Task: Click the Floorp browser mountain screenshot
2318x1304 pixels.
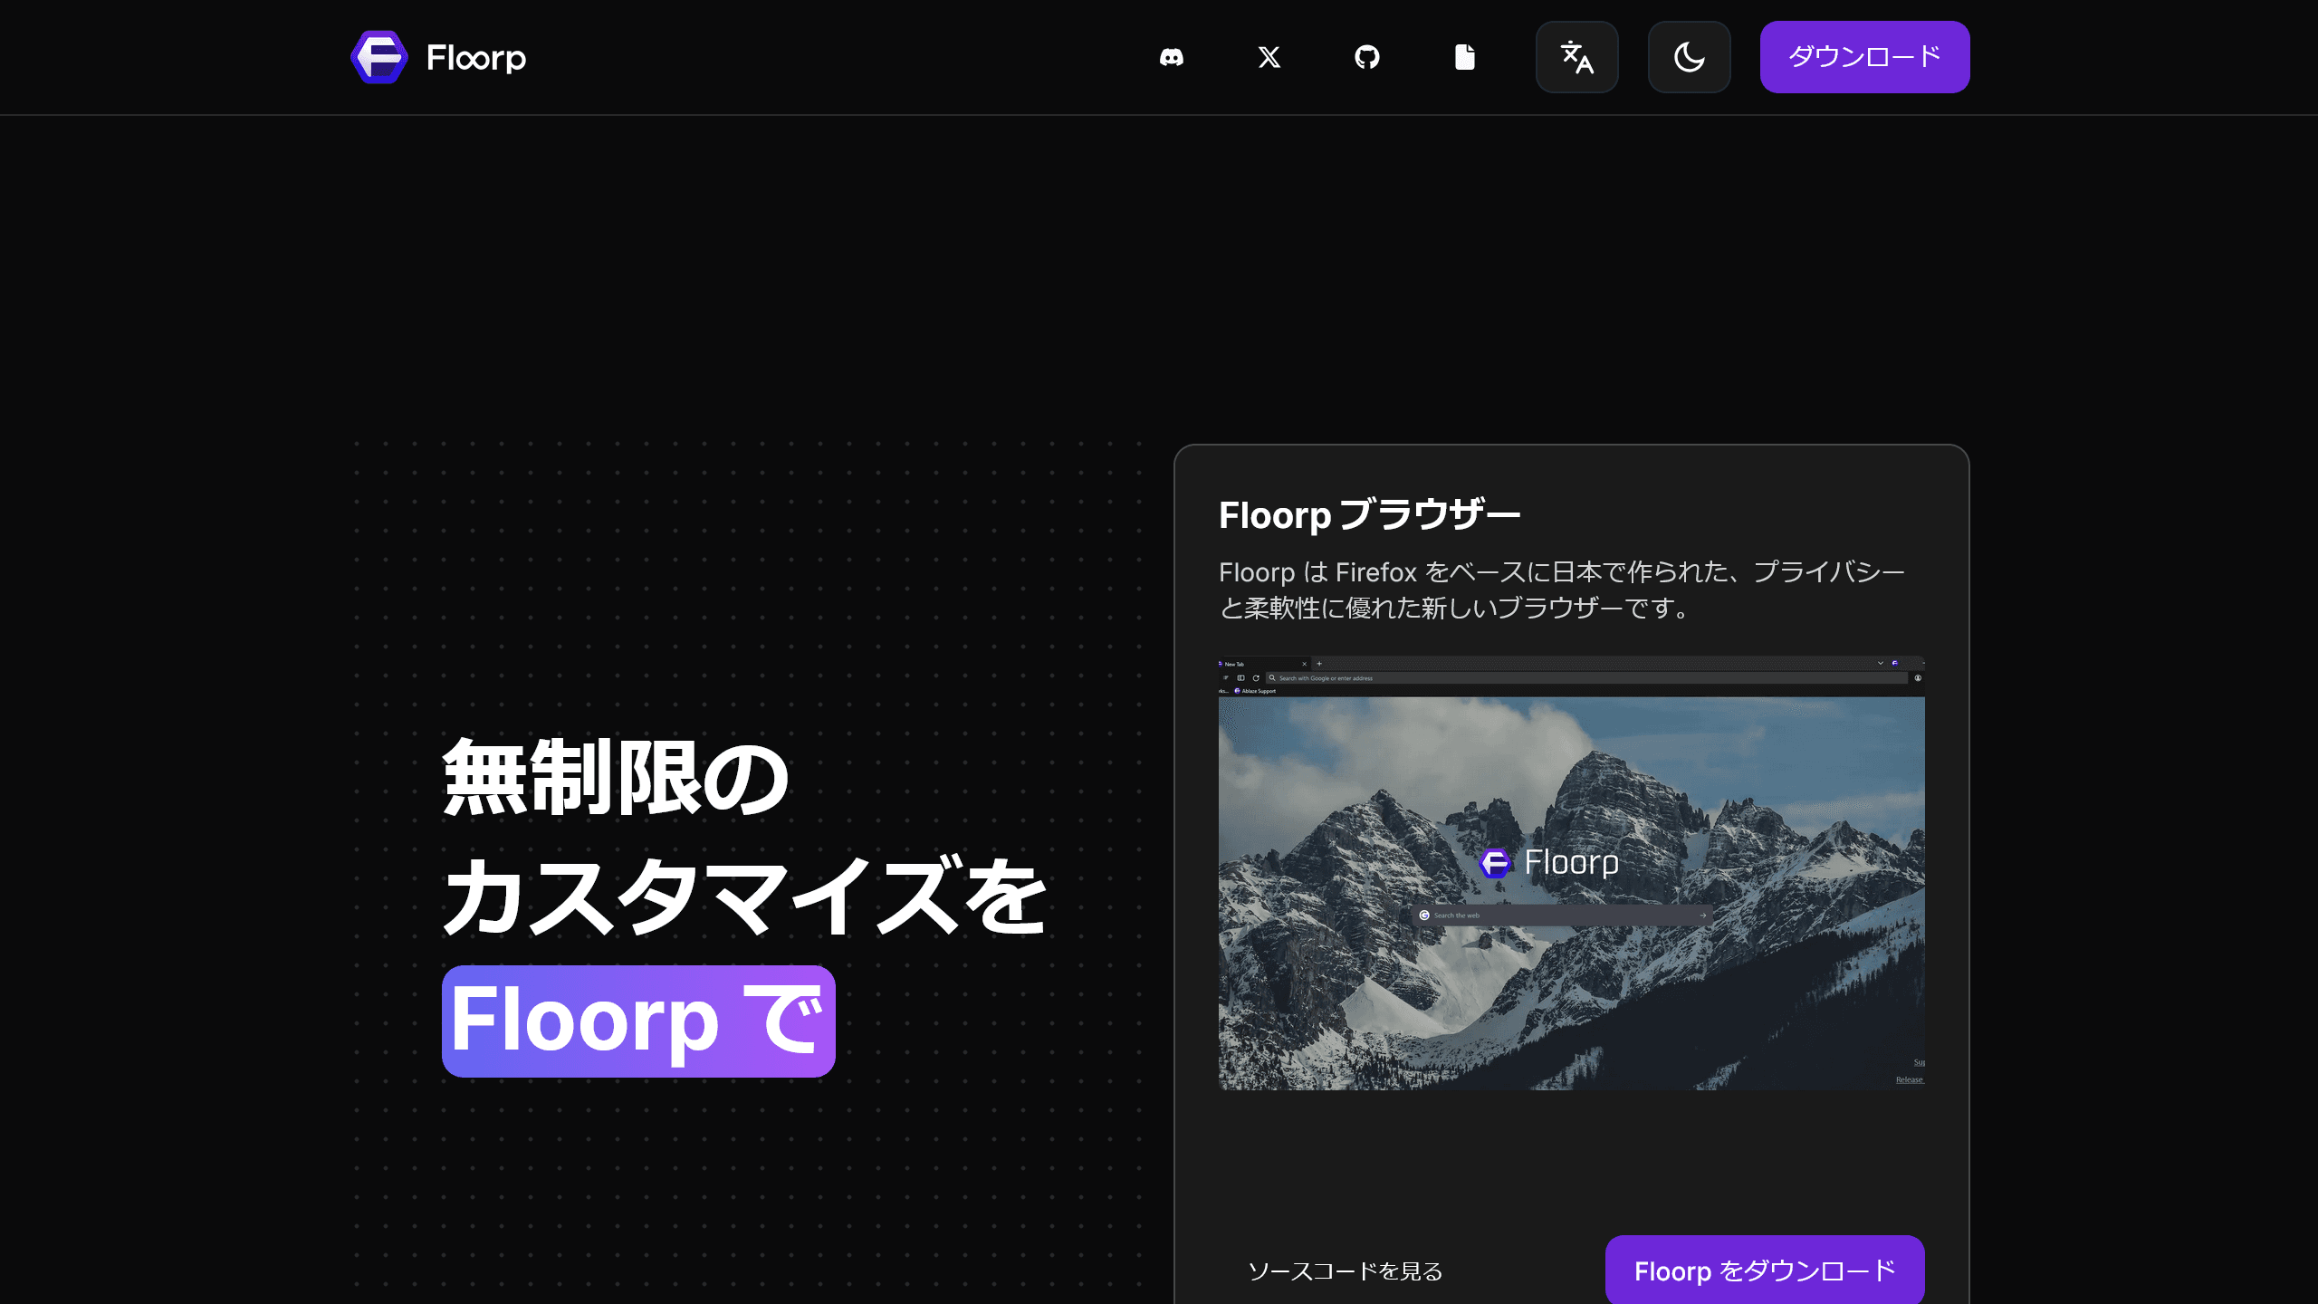Action: tap(1571, 873)
